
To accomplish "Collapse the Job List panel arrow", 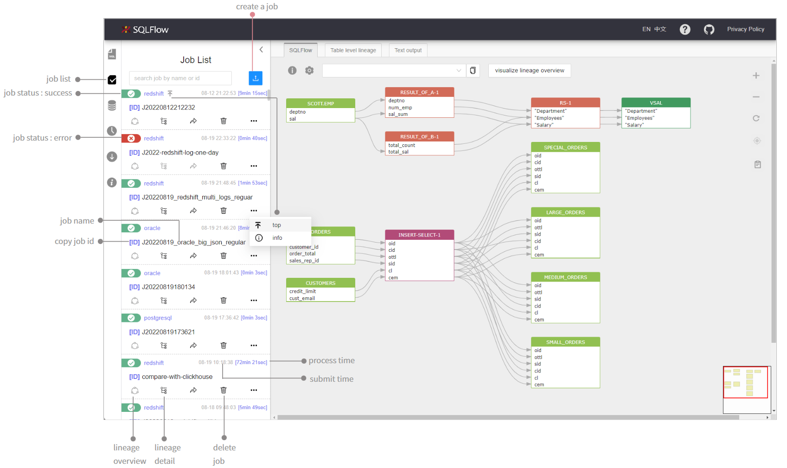I will tap(261, 50).
